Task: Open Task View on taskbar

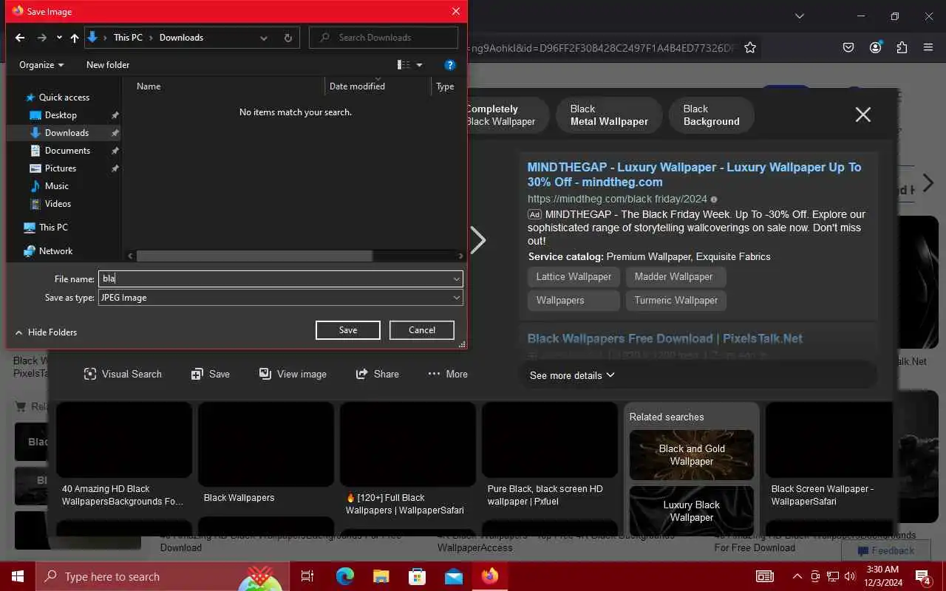Action: click(307, 576)
